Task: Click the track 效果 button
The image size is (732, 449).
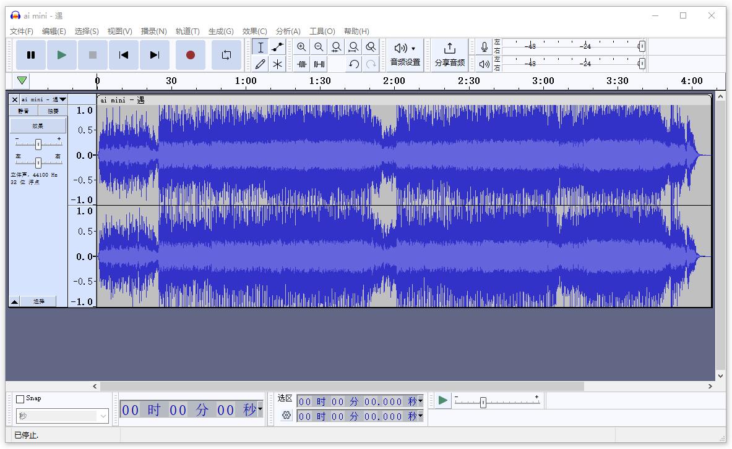Action: point(38,125)
